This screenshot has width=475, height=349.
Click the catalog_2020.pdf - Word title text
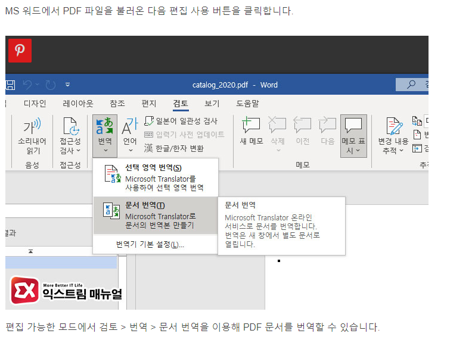pyautogui.click(x=235, y=85)
